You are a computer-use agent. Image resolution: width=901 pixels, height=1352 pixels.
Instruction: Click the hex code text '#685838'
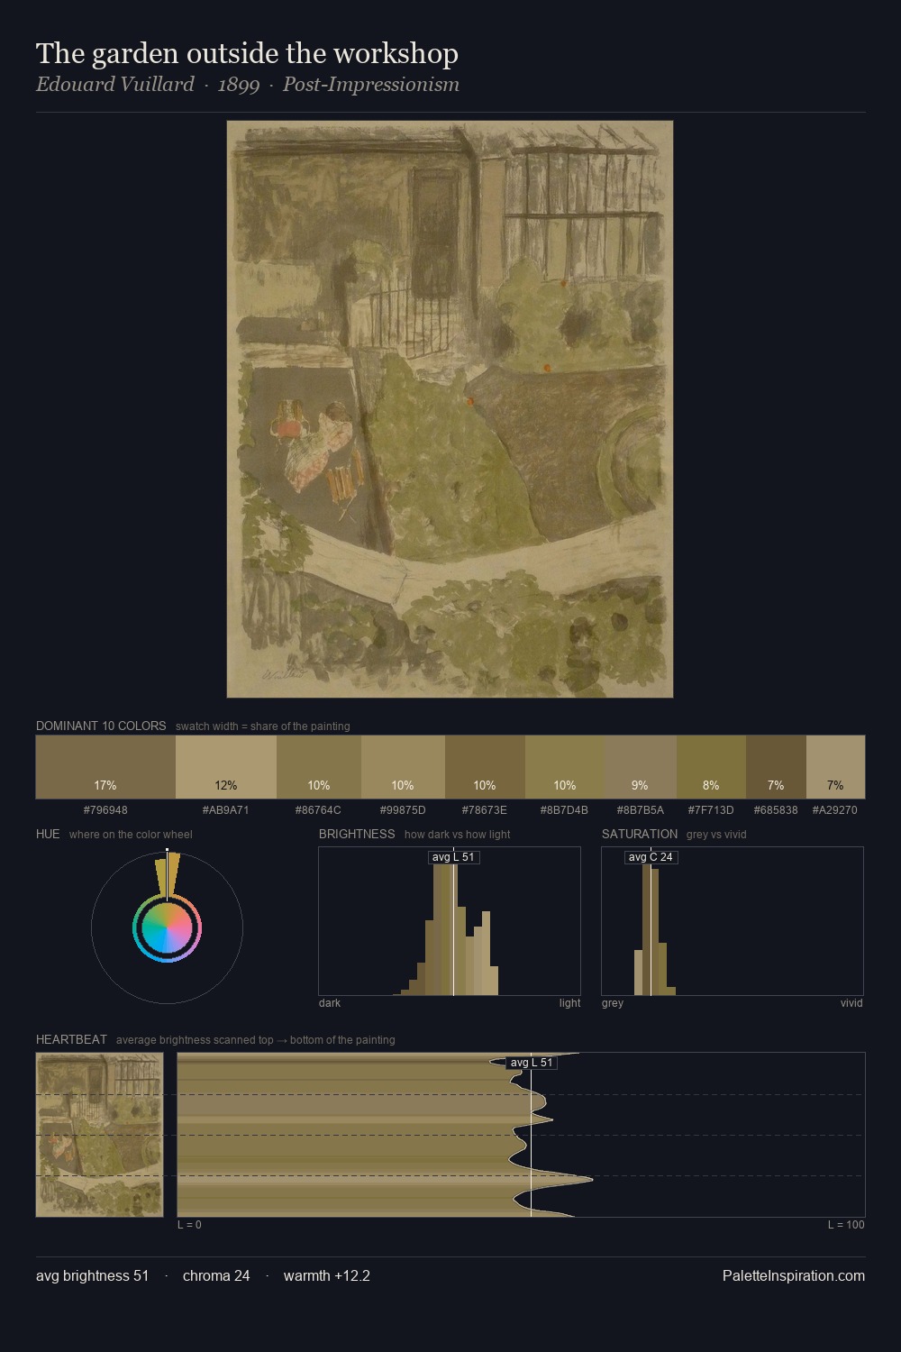point(776,810)
